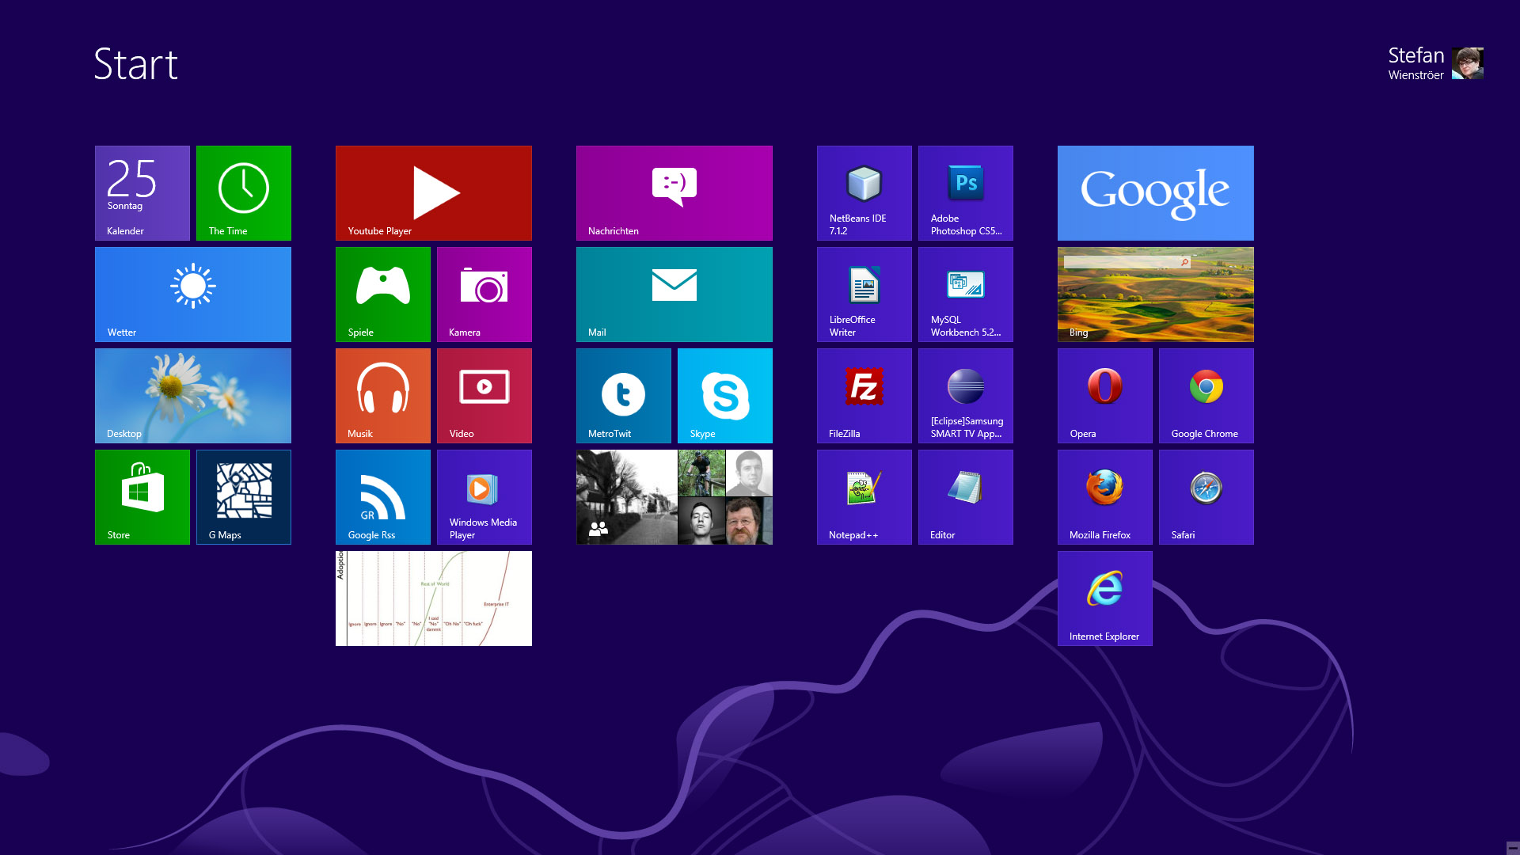
Task: Open the Musik headphones tile
Action: point(383,396)
